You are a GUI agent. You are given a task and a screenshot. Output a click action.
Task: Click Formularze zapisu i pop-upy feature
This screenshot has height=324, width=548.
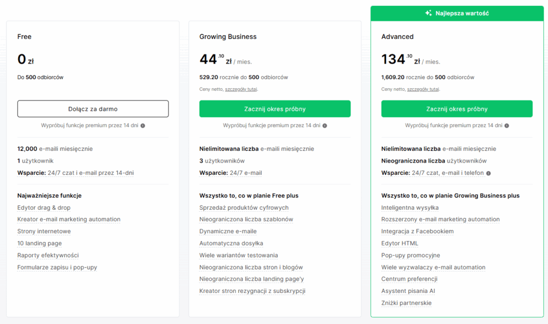click(57, 267)
